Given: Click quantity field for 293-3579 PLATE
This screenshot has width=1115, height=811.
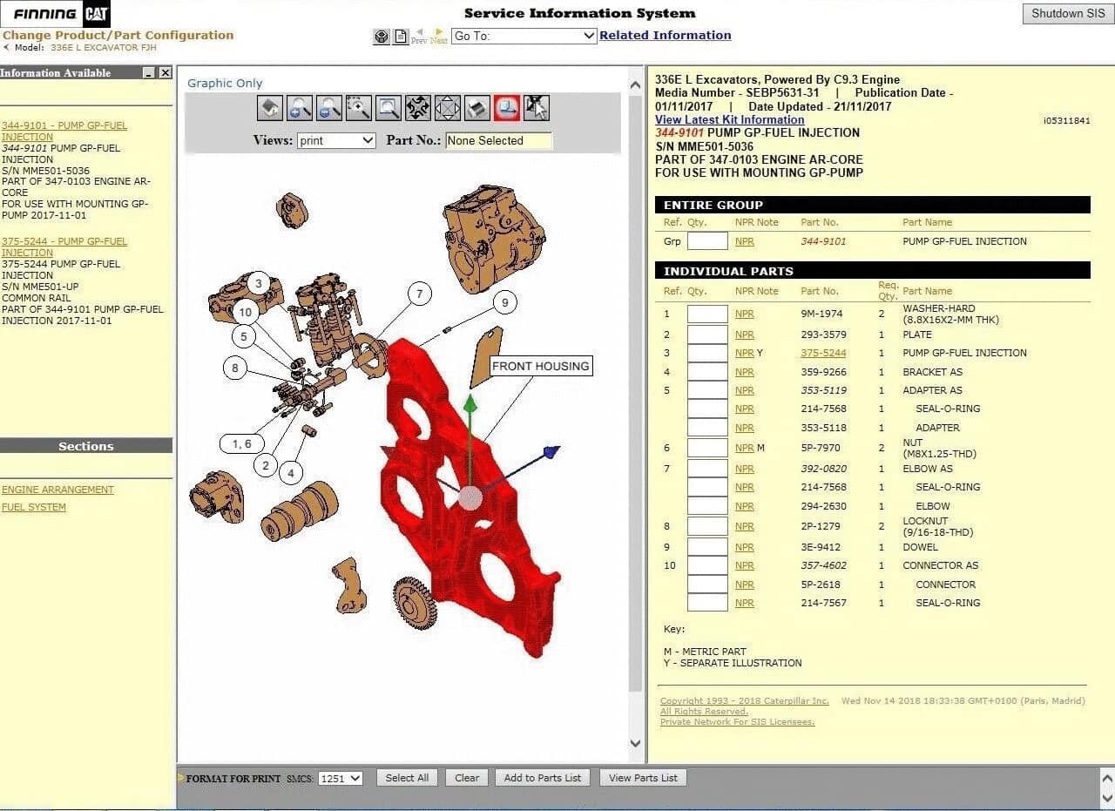Looking at the screenshot, I should click(x=707, y=335).
